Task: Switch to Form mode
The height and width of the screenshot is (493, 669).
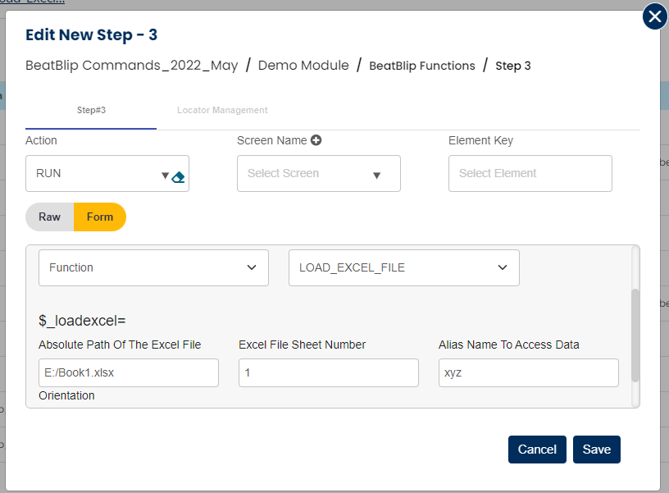Action: pos(100,217)
